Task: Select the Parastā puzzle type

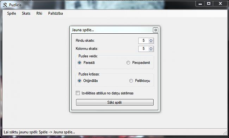Action: [86, 63]
